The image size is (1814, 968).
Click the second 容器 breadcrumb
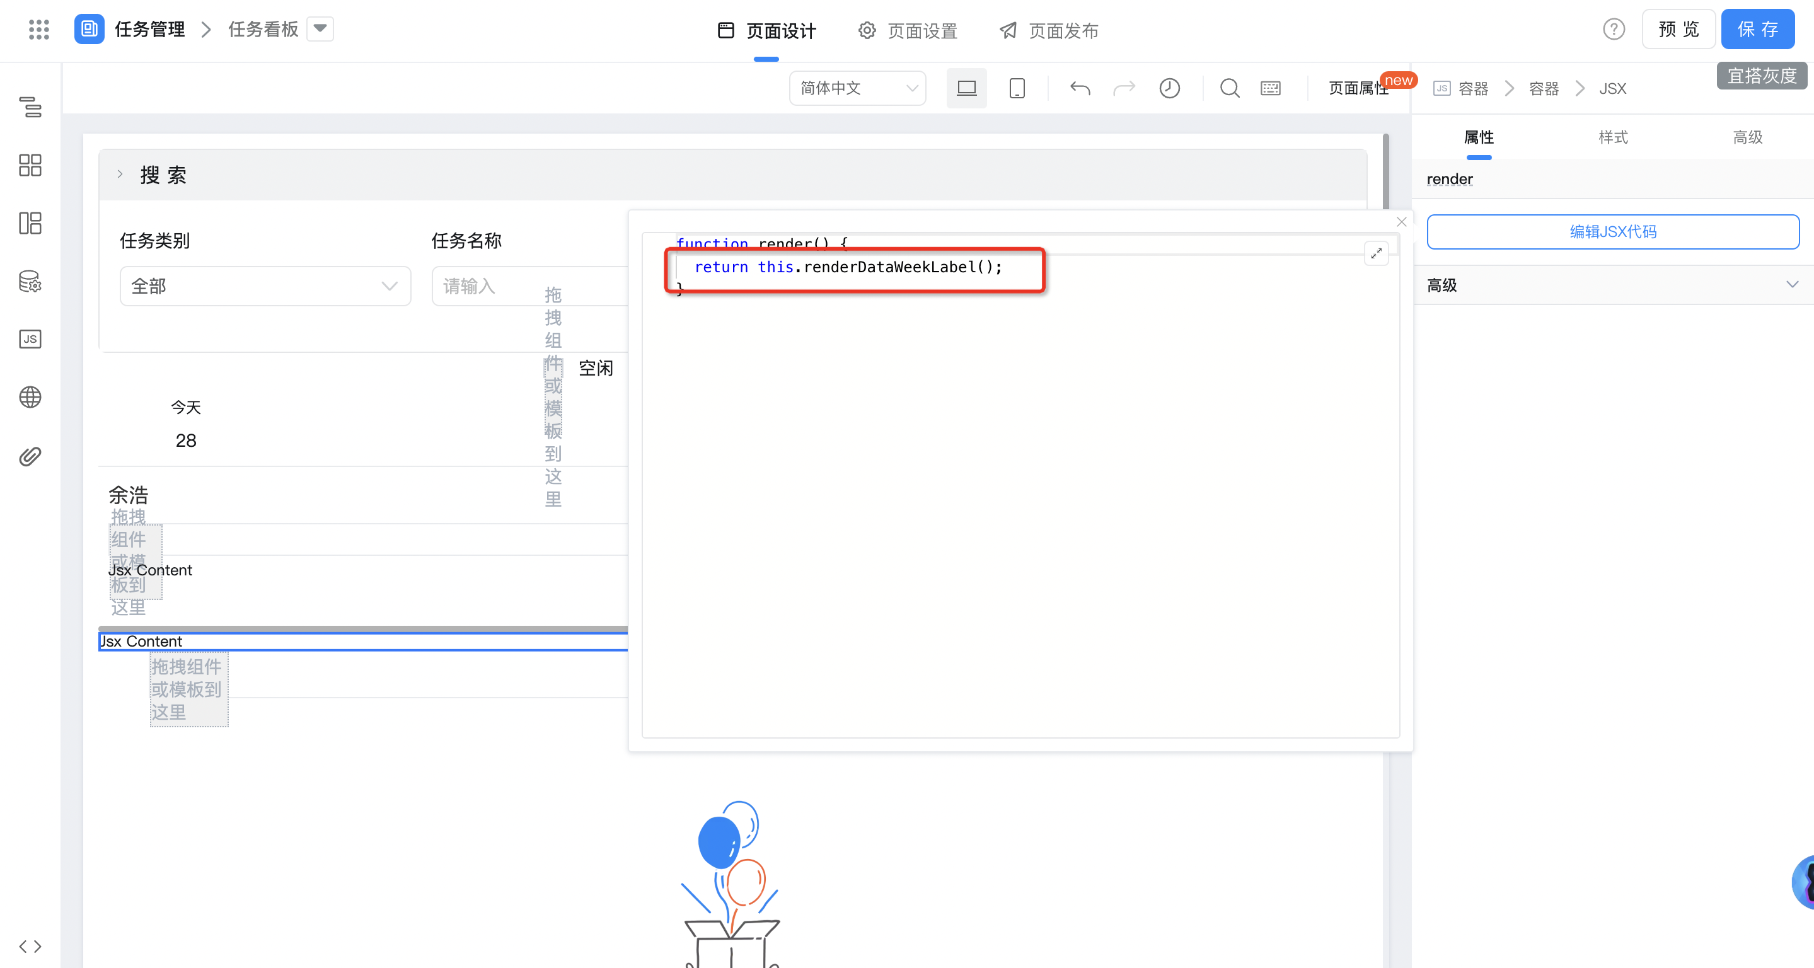pyautogui.click(x=1544, y=89)
